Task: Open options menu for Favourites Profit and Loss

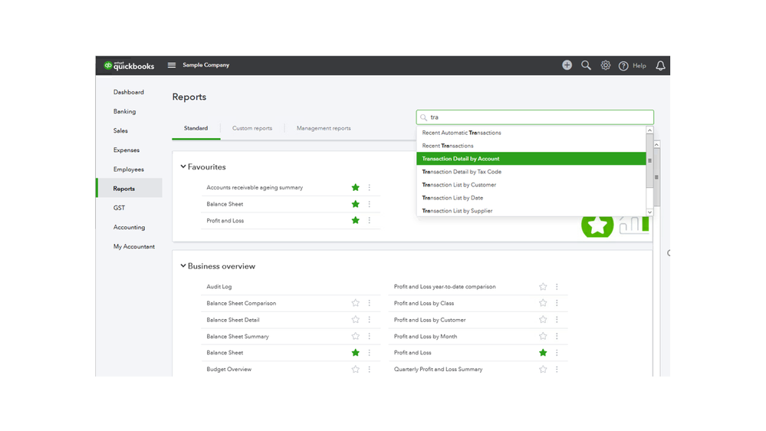Action: click(x=370, y=220)
